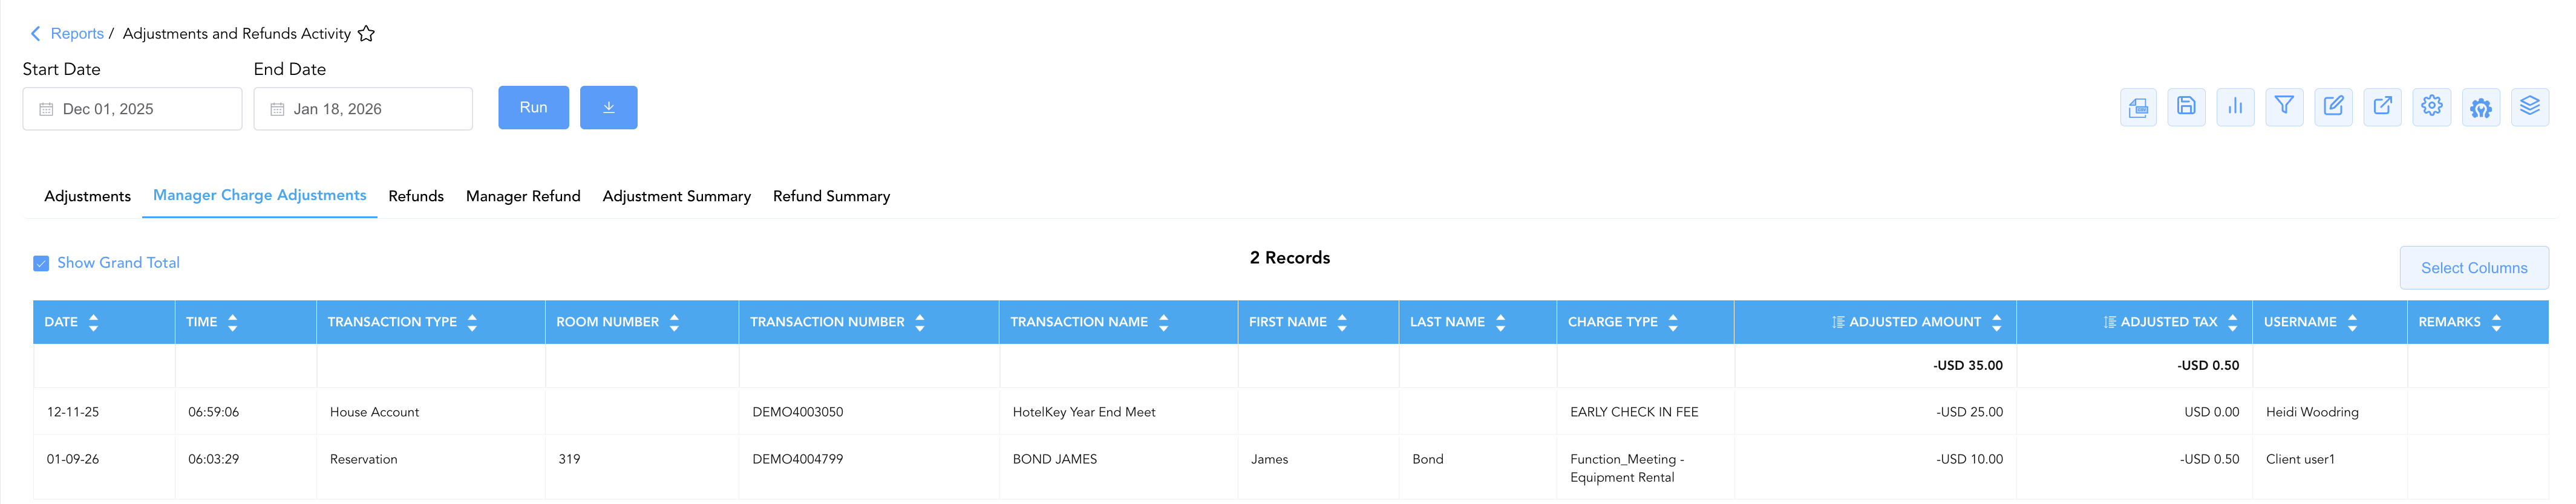Sort by ADJUSTED AMOUNT column arrows
This screenshot has height=504, width=2576.
[1997, 322]
